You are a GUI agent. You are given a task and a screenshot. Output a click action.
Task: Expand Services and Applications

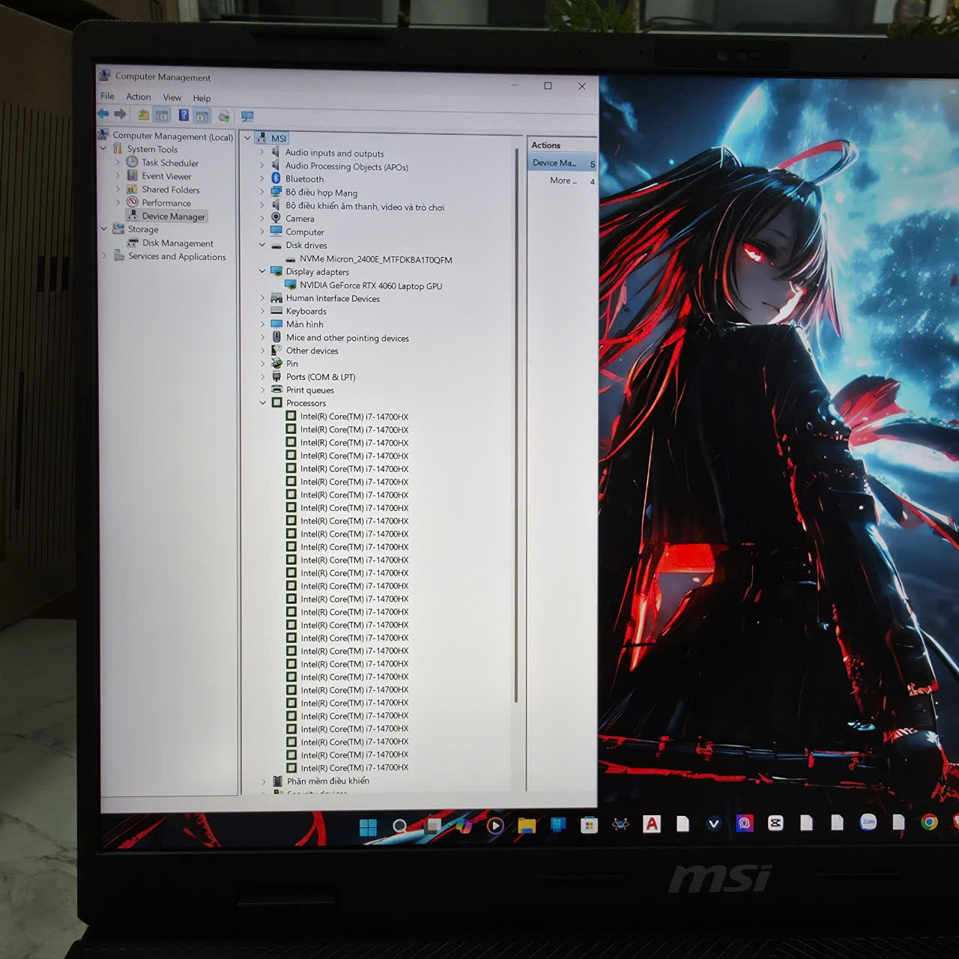click(x=104, y=255)
